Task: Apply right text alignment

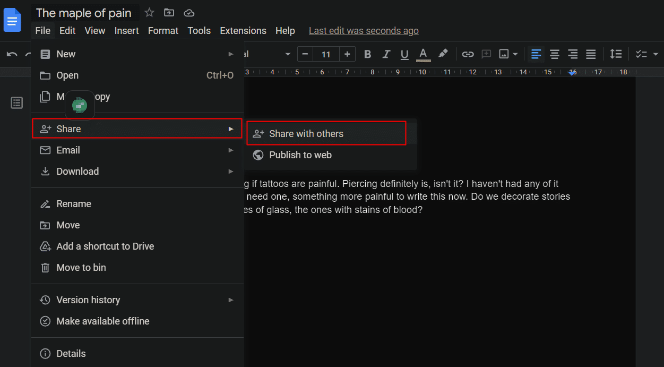Action: coord(573,54)
